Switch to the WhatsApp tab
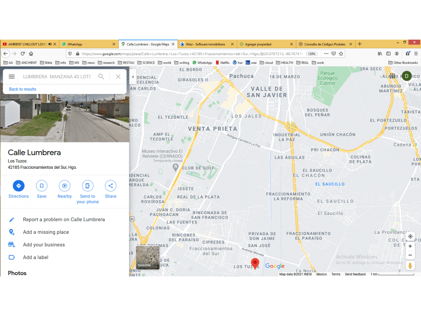This screenshot has height=316, width=421. (88, 44)
